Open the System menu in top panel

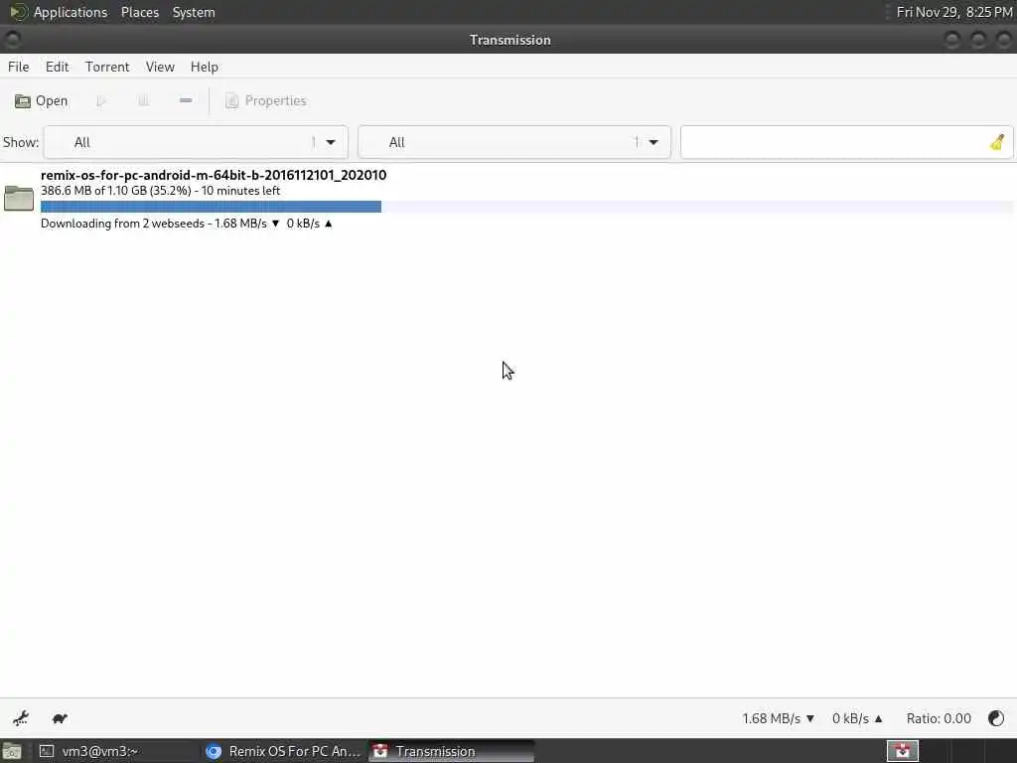coord(194,12)
